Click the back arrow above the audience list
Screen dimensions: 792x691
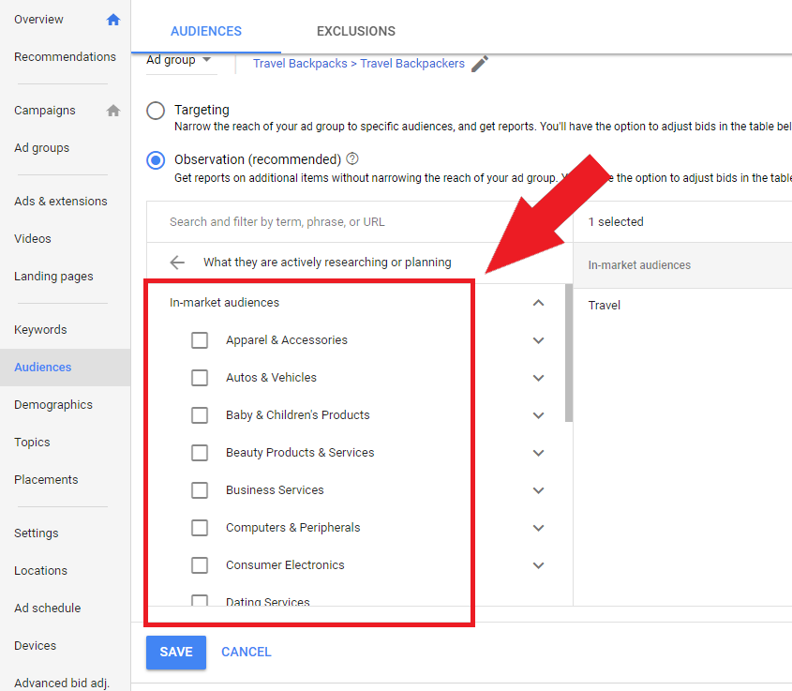[177, 263]
